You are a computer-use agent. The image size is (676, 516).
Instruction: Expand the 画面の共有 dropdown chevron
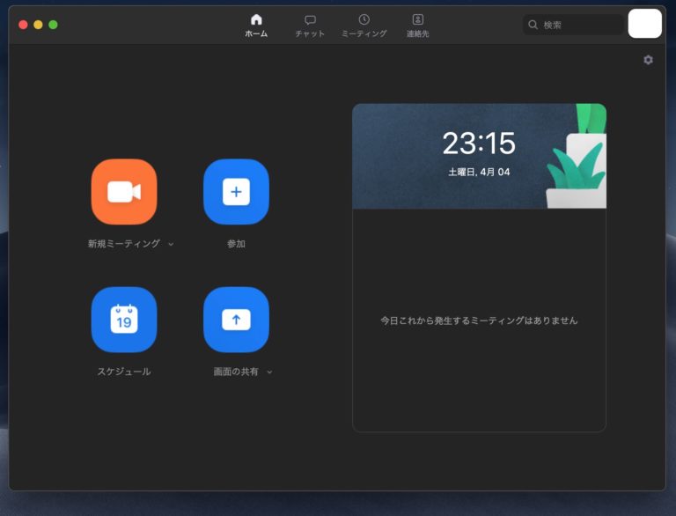[269, 372]
